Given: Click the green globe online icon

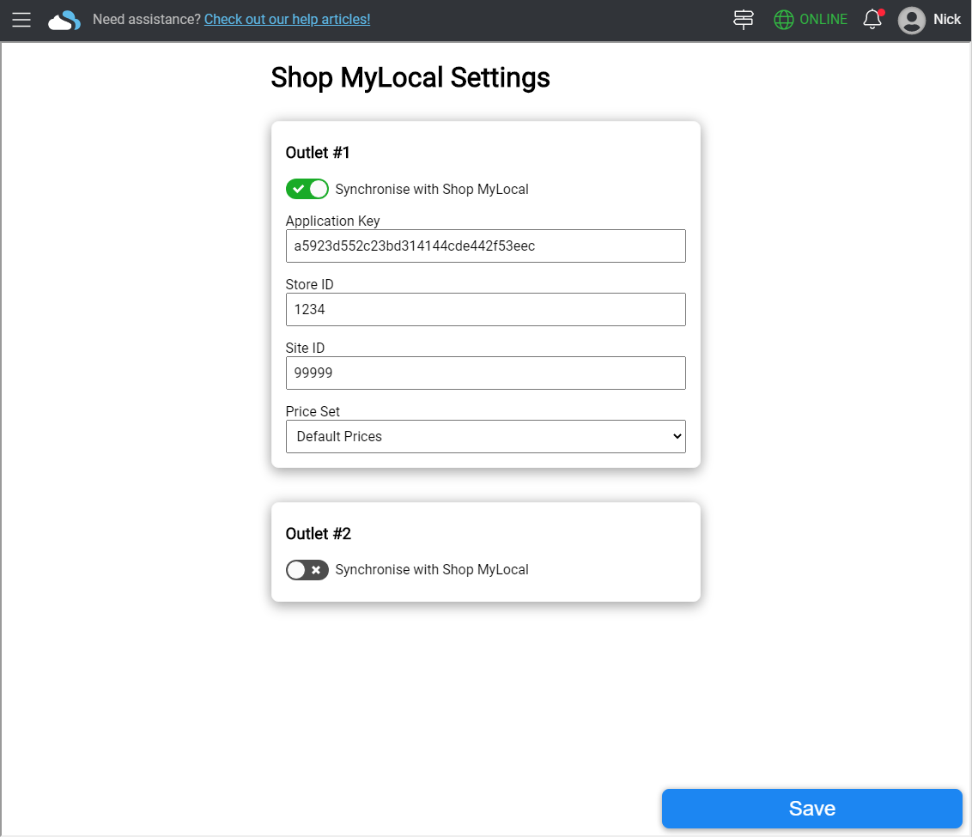Looking at the screenshot, I should (x=784, y=20).
